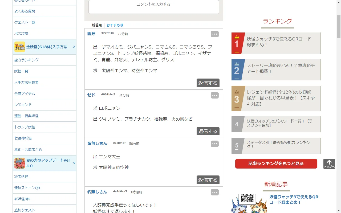341x213 pixels.
Task: Sort comments by 新着順
Action: 97,25
